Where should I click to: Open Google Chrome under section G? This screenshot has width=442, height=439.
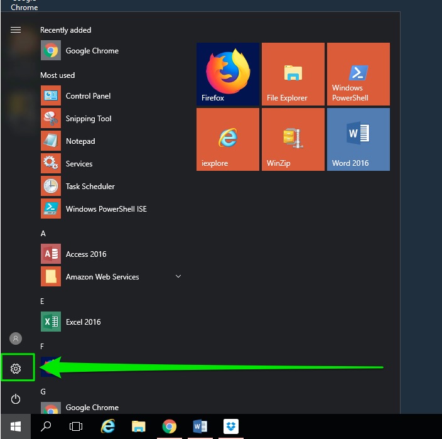click(x=112, y=408)
